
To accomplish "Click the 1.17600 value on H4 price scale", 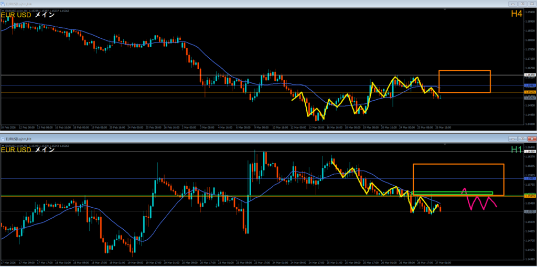I will tap(530, 49).
